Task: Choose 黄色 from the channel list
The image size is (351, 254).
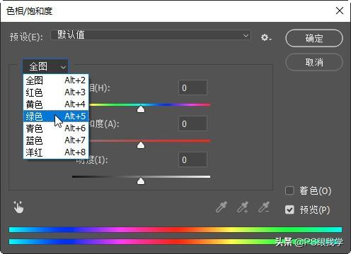Action: pyautogui.click(x=56, y=104)
